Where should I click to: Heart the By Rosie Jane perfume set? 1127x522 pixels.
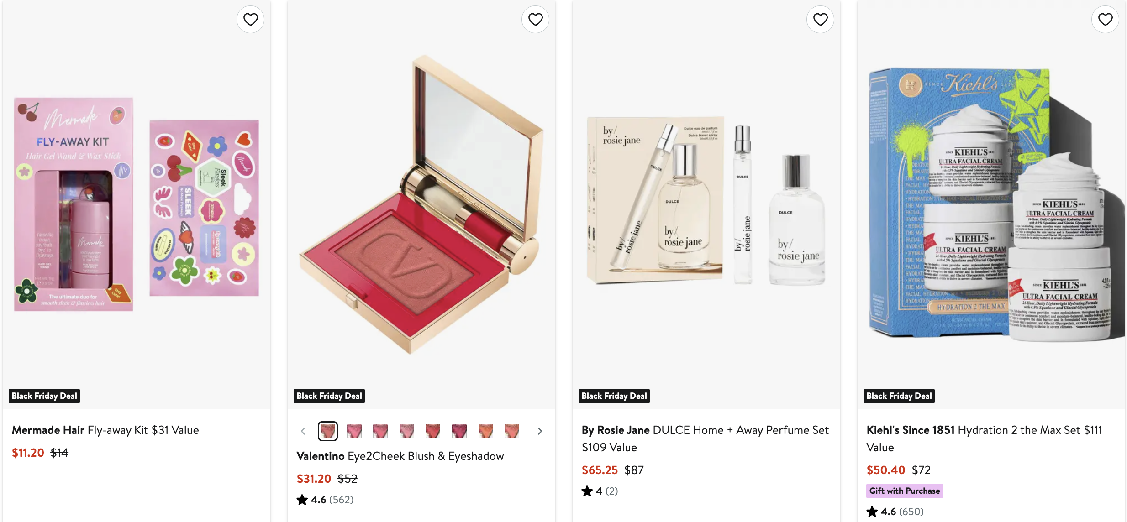[820, 20]
